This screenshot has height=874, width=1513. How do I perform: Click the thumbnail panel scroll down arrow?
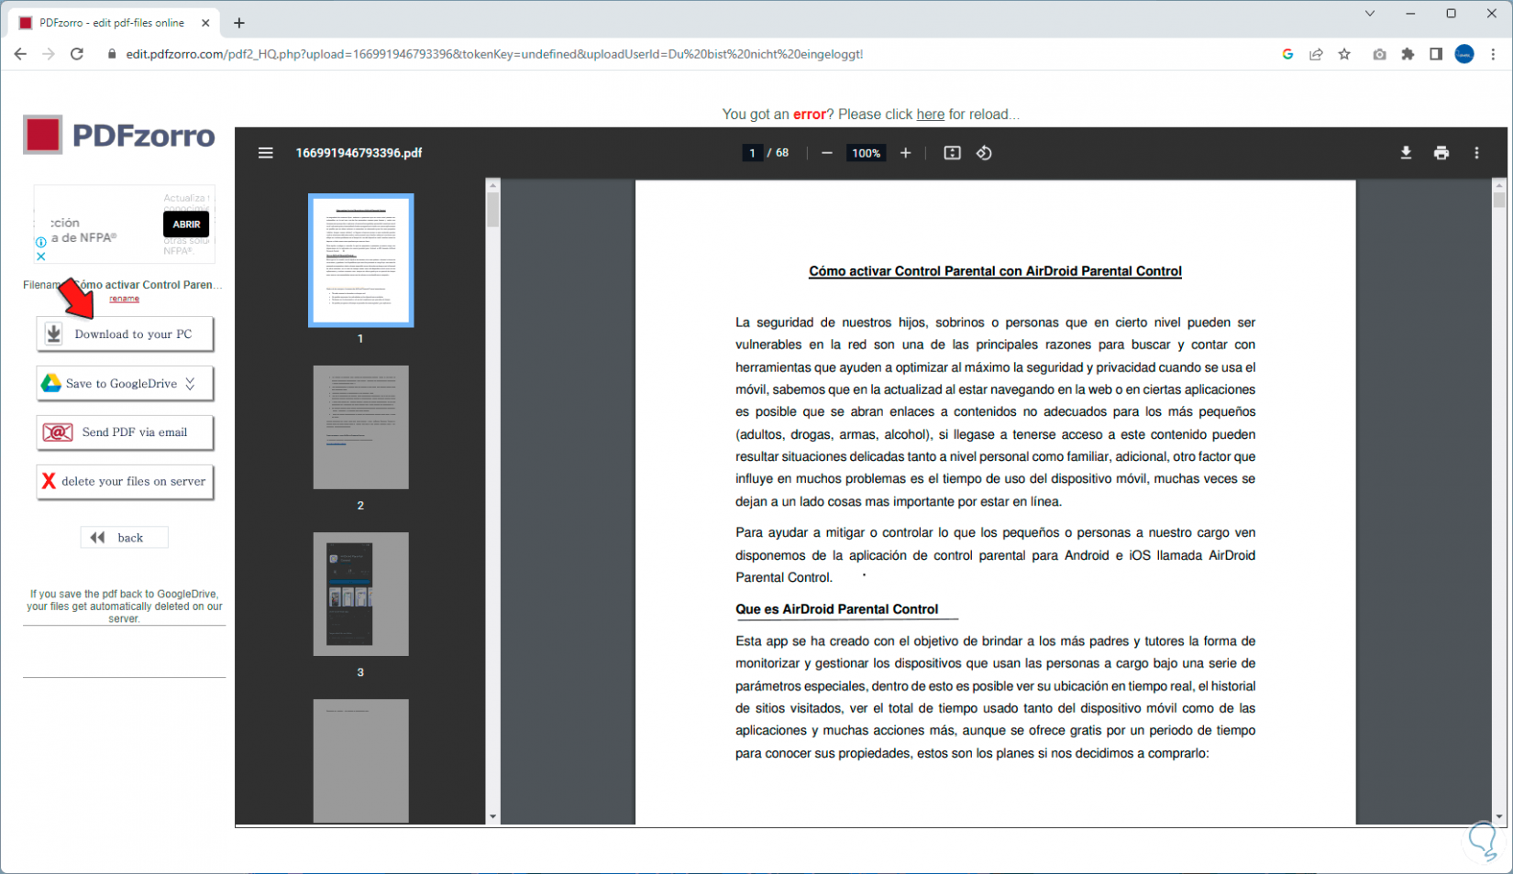pyautogui.click(x=492, y=816)
